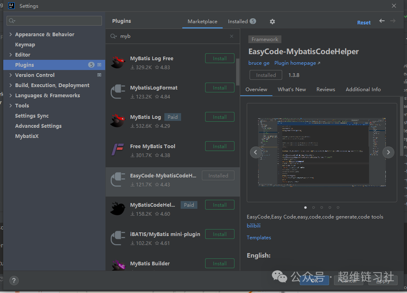The height and width of the screenshot is (293, 407).
Task: Select the fourth screenshot carousel dot
Action: click(330, 208)
